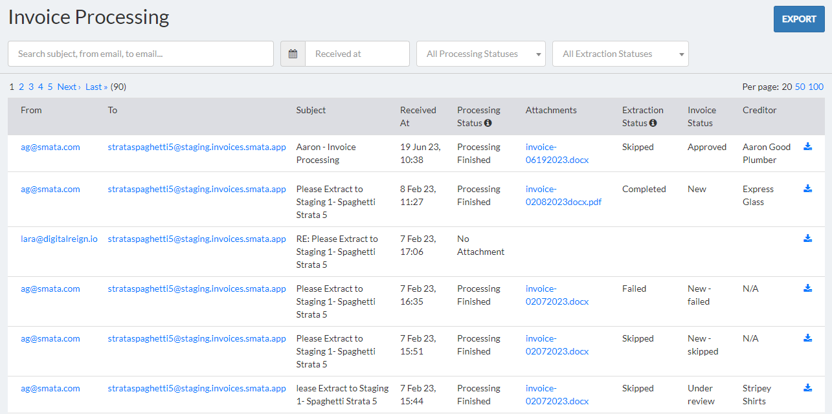Set per page to 100

coord(816,87)
